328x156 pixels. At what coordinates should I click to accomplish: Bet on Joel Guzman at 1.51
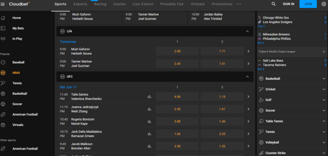pyautogui.click(x=222, y=64)
